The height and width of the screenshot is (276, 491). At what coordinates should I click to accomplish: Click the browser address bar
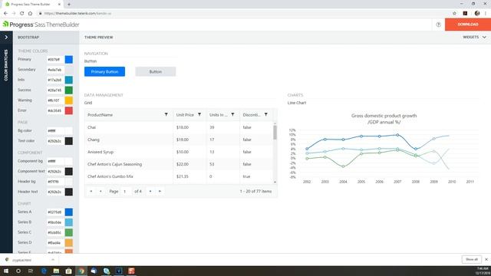244,14
